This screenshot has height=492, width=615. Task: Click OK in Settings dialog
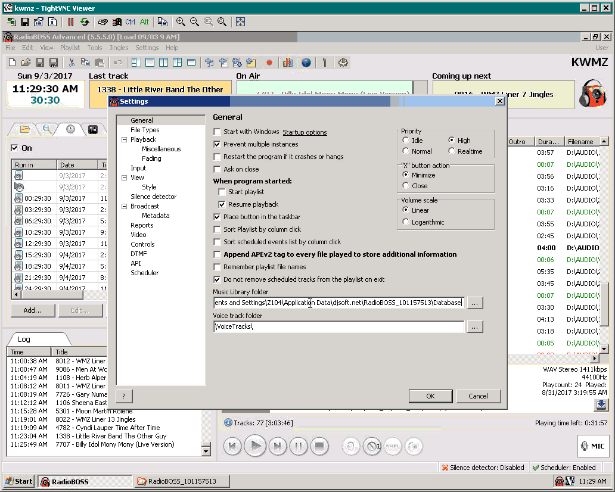pyautogui.click(x=430, y=396)
